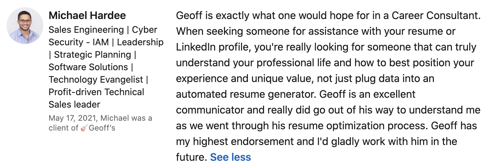This screenshot has height=166, width=486.
Task: Click the 'Geoff's' text after the guitar icon
Action: tap(102, 128)
